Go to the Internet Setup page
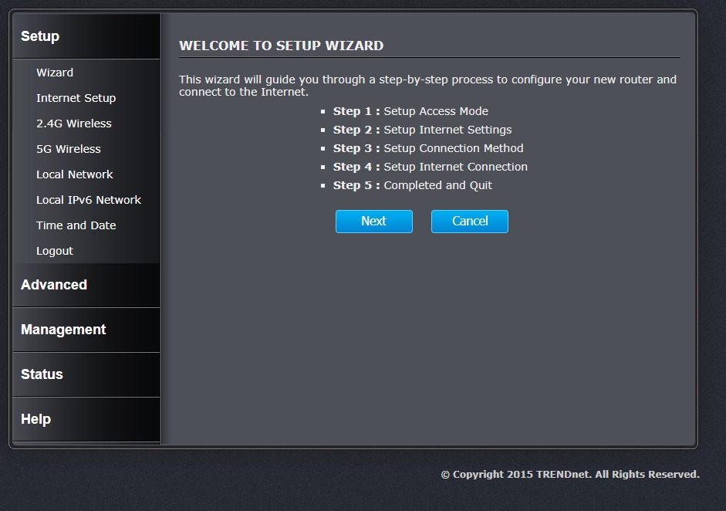 76,98
